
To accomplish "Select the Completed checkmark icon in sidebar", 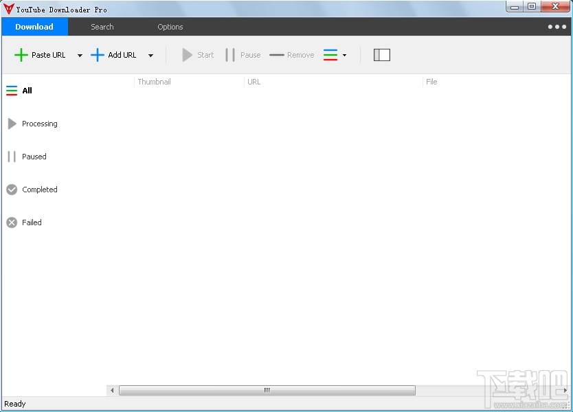I will tap(12, 190).
